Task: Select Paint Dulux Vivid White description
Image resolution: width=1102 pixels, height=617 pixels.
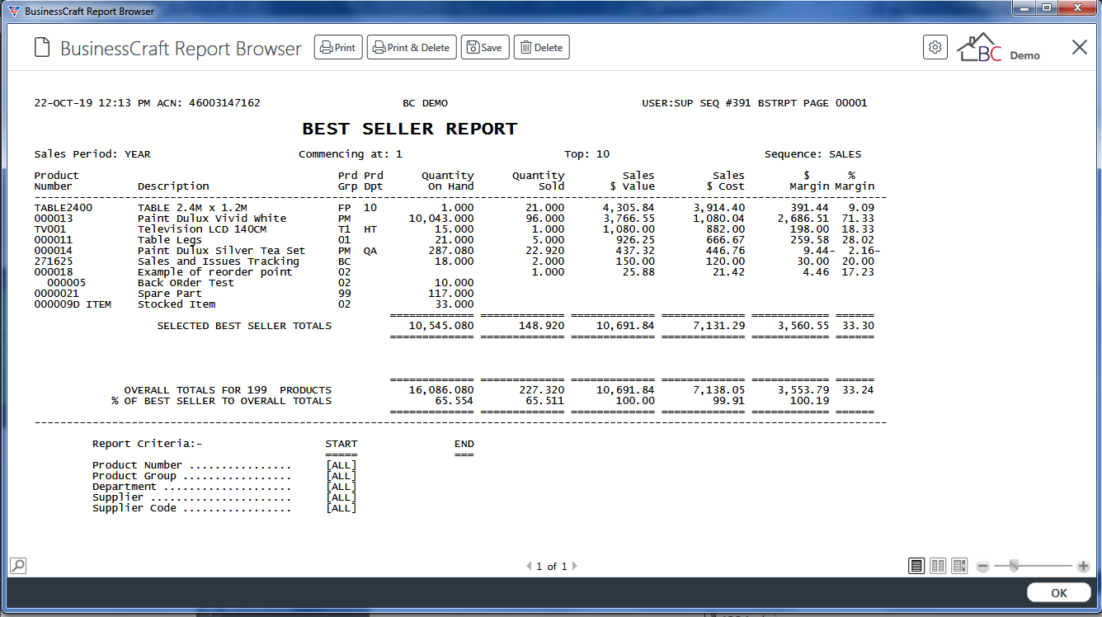Action: pyautogui.click(x=212, y=219)
